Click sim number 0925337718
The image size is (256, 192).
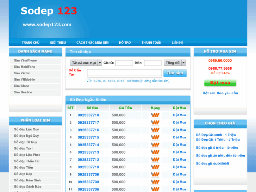88,115
